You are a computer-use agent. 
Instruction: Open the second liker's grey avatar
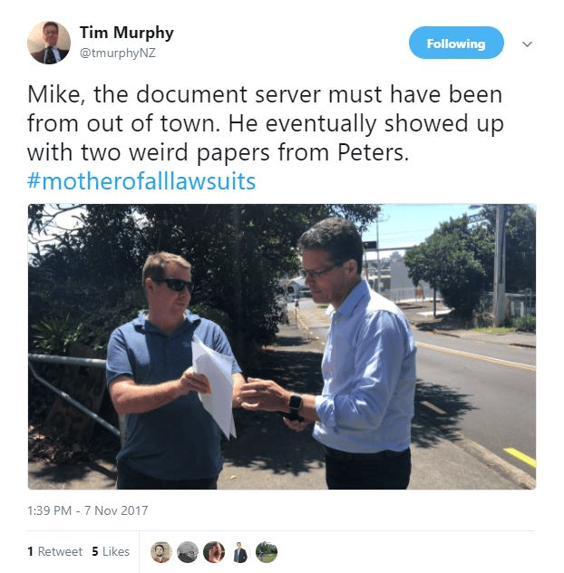coord(188,552)
